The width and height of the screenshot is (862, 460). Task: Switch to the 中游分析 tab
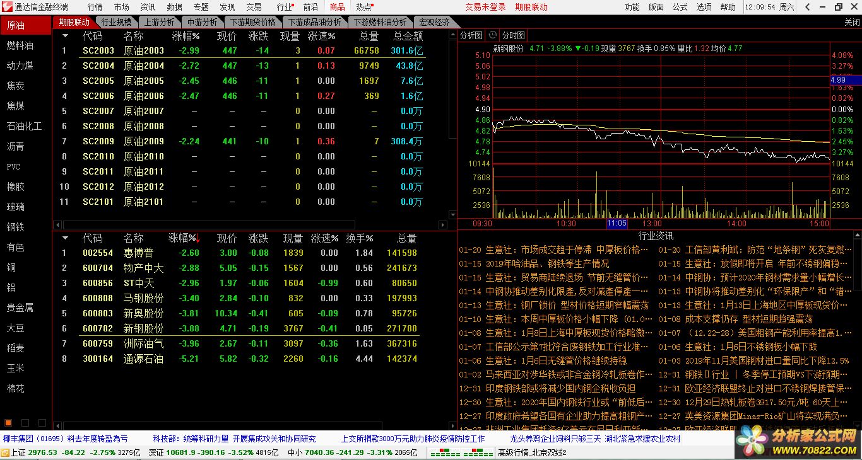click(202, 22)
